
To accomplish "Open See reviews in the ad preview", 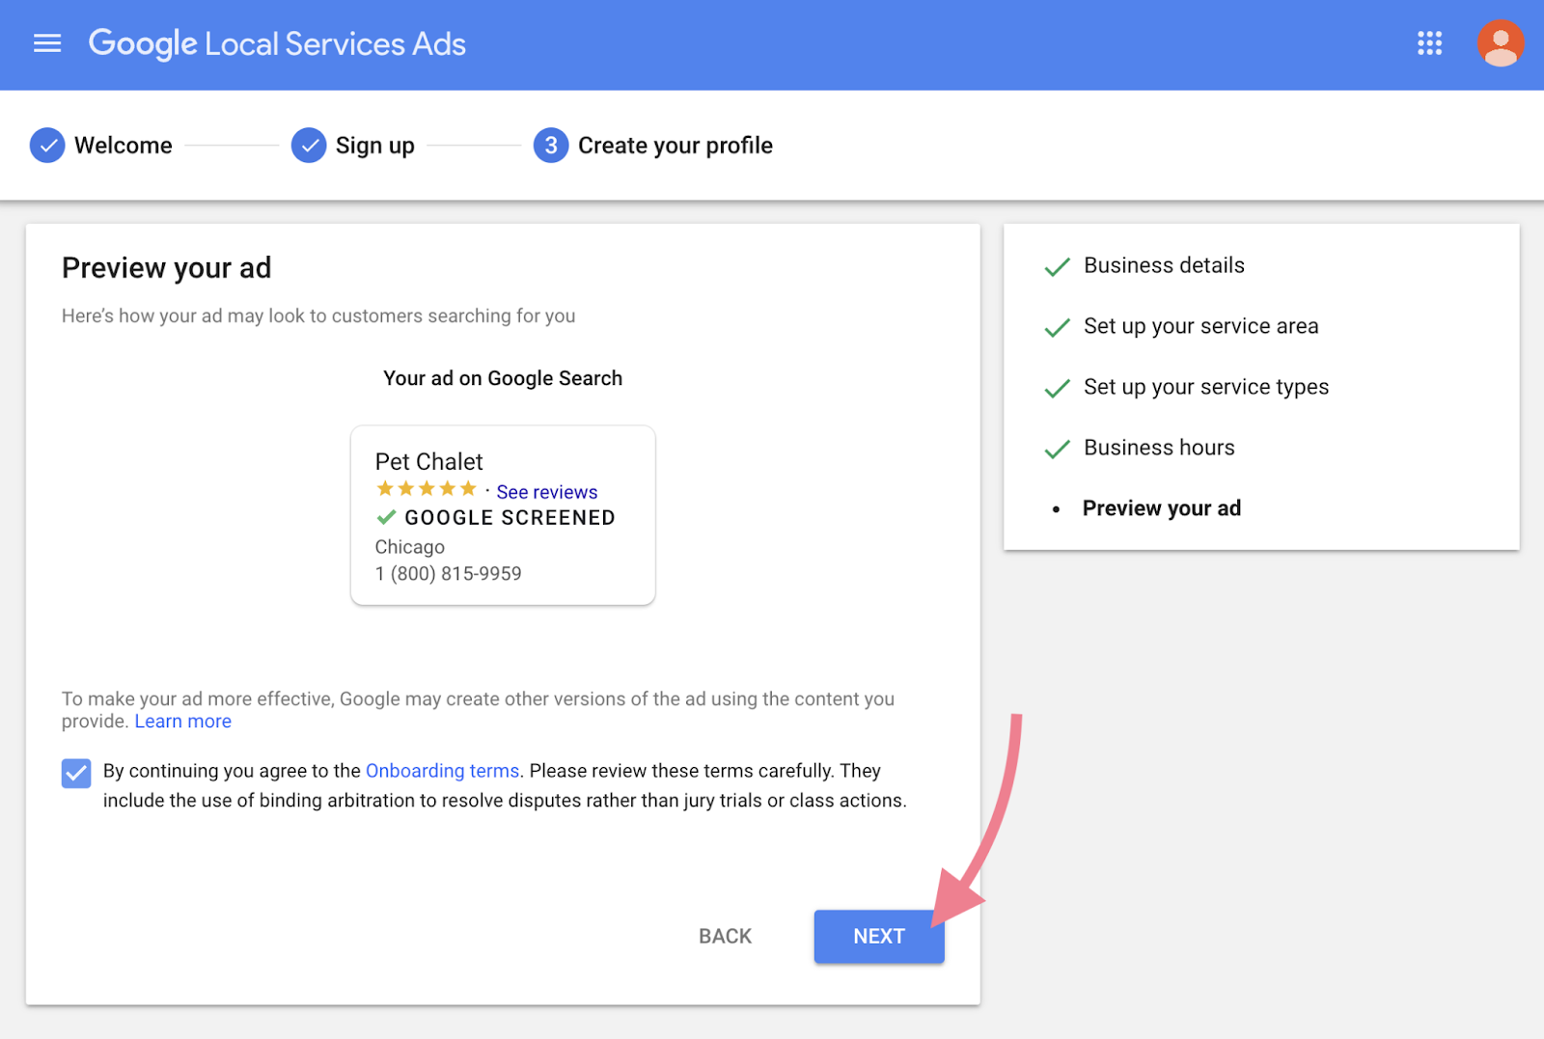I will tap(546, 491).
